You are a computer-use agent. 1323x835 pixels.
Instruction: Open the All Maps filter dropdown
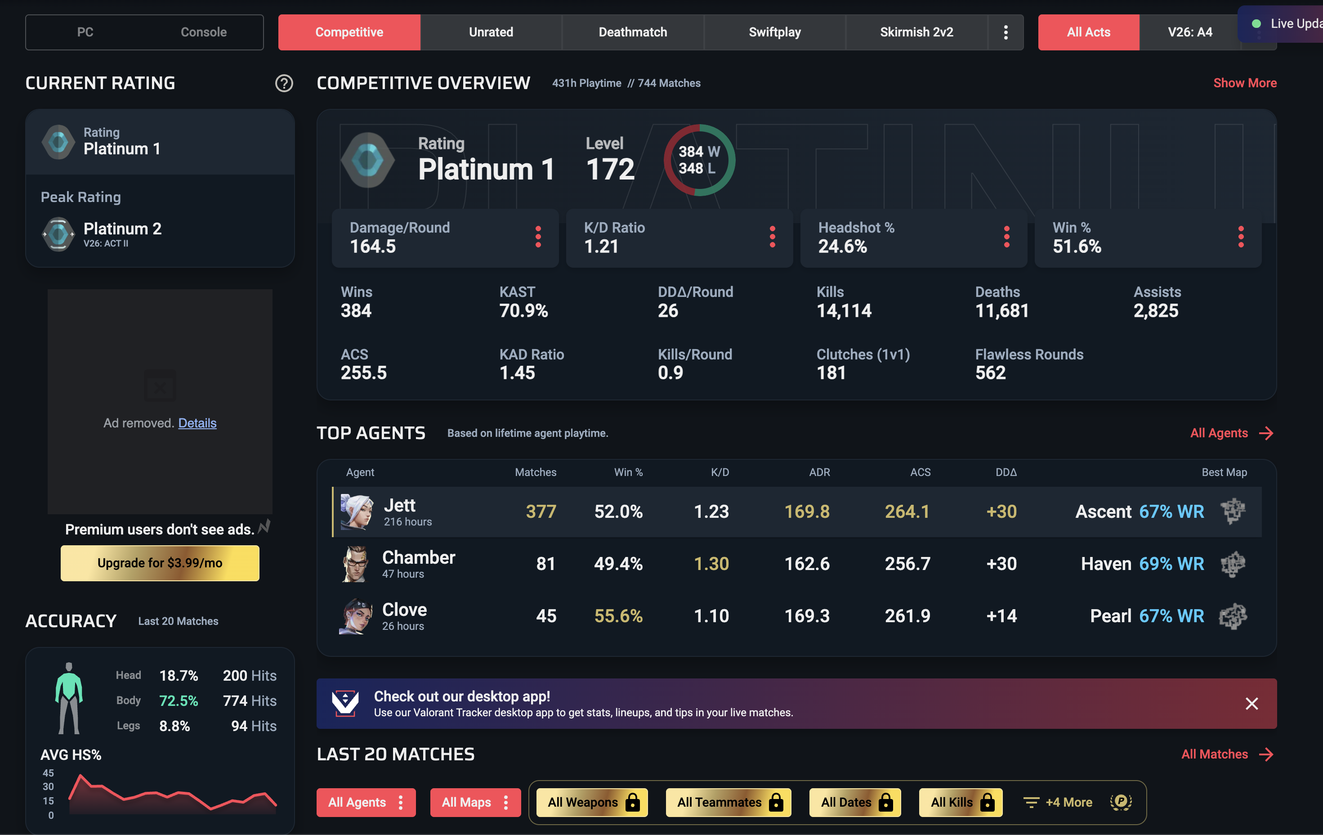475,803
